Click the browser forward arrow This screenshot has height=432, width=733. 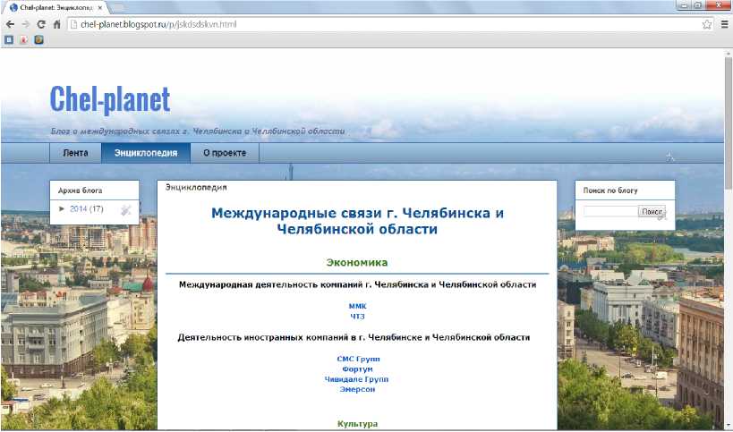[26, 24]
